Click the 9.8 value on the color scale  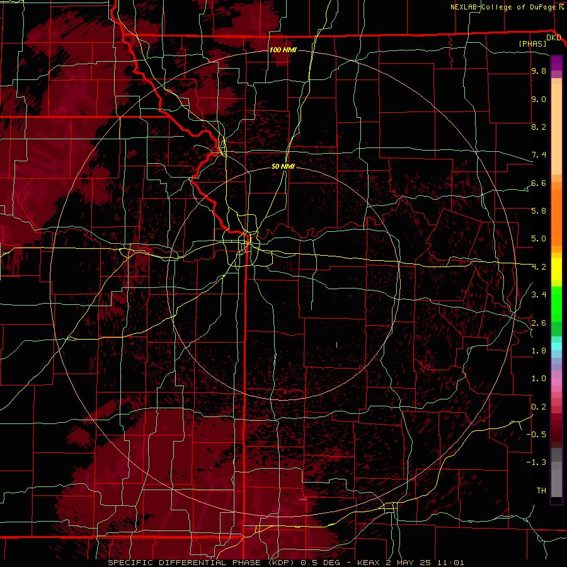(x=539, y=71)
